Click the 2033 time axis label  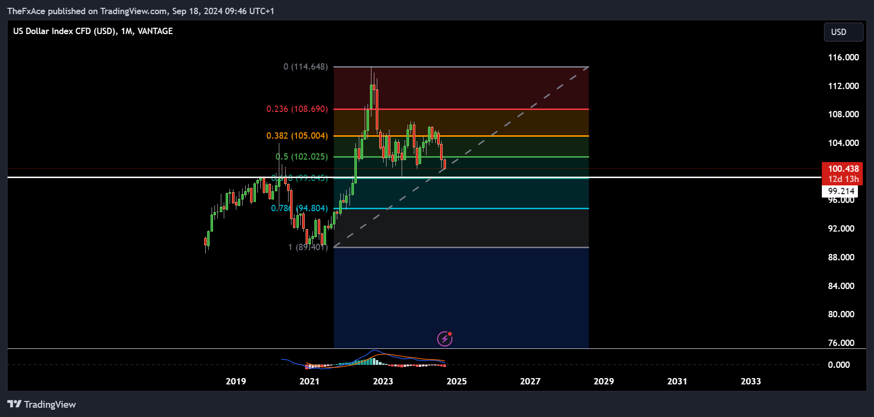click(x=751, y=381)
